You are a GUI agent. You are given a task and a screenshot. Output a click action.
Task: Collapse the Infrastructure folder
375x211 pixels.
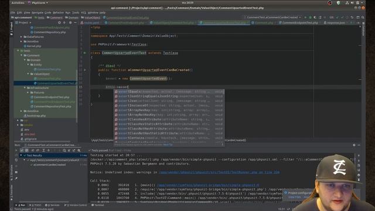coord(25,88)
